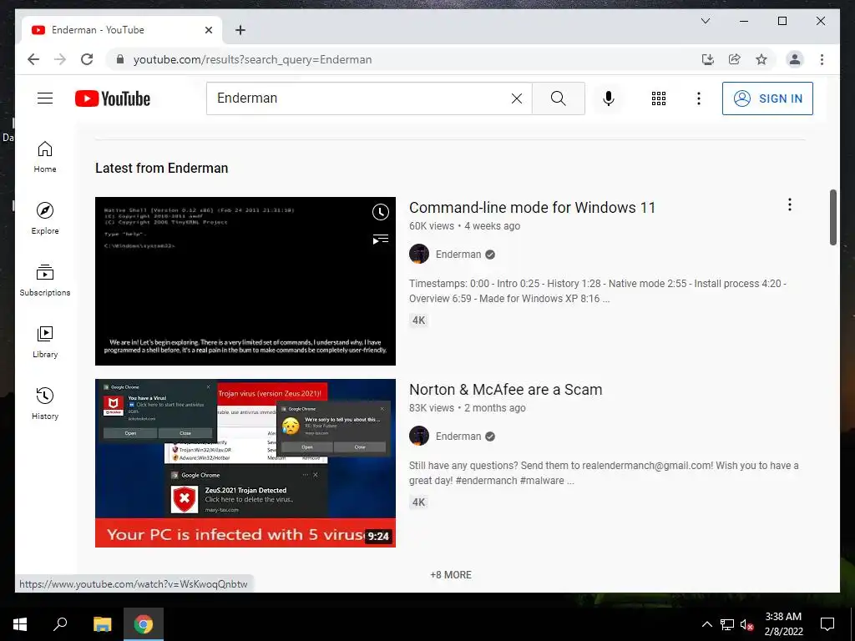Go back in Chrome

point(33,59)
